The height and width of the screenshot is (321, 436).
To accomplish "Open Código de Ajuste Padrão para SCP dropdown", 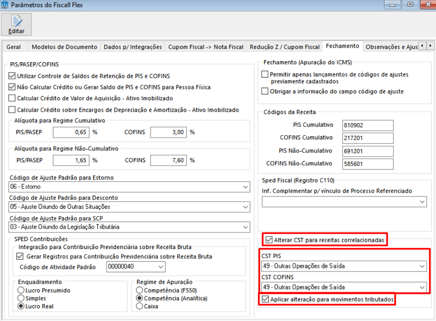I will click(x=129, y=227).
